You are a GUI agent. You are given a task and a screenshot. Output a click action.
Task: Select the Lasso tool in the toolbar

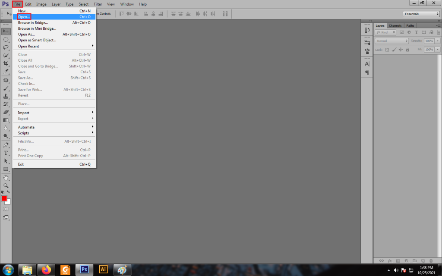click(x=6, y=47)
